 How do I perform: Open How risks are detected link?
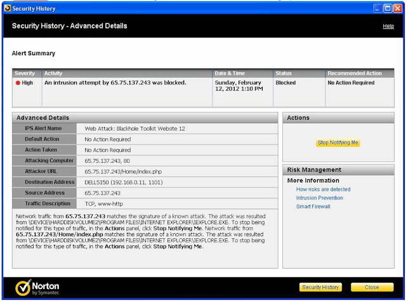pos(323,189)
